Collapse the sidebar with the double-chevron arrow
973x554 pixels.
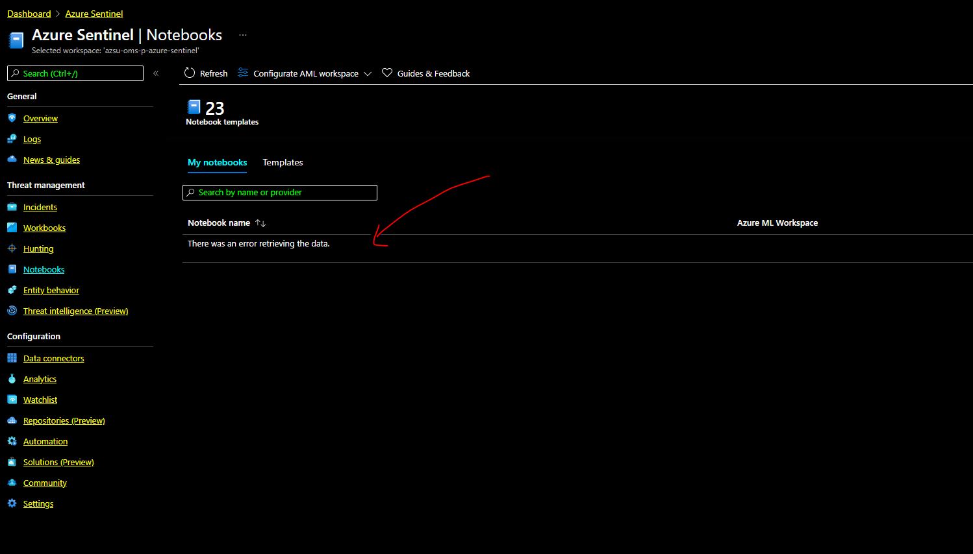click(x=156, y=73)
